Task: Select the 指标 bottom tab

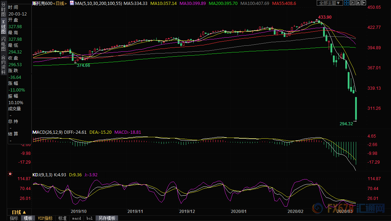Action: 14,218
